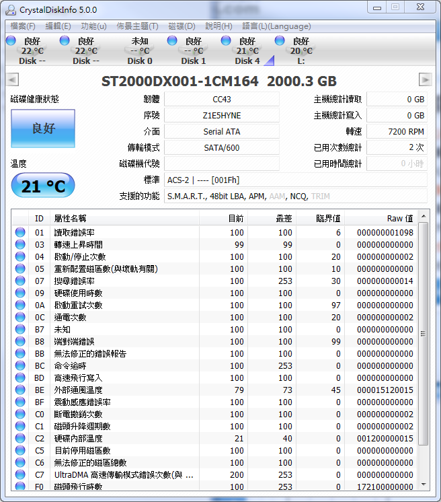Select the 外部通風溫度 attribute name

click(79, 390)
